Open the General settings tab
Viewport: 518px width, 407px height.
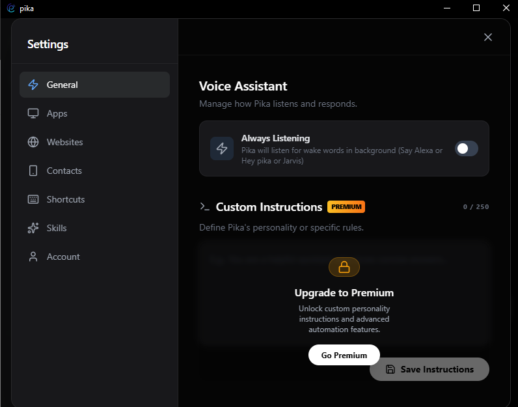point(94,85)
